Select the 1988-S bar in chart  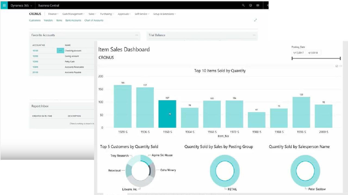pos(279,118)
